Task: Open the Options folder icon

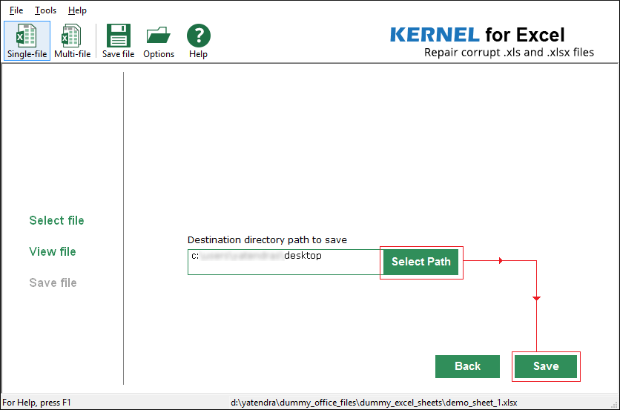Action: [x=159, y=41]
